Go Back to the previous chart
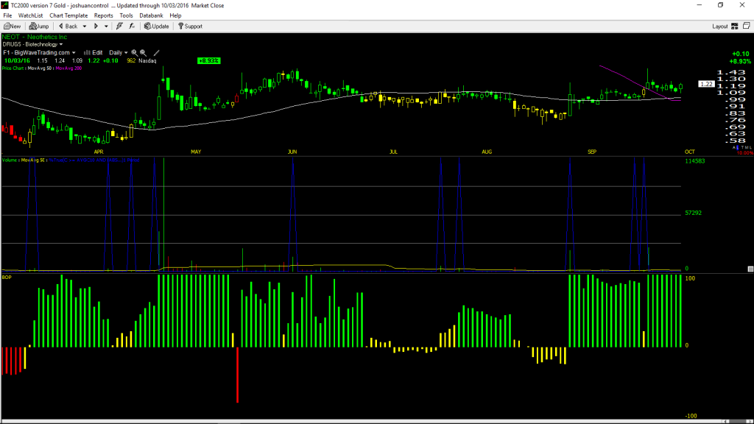 68,26
